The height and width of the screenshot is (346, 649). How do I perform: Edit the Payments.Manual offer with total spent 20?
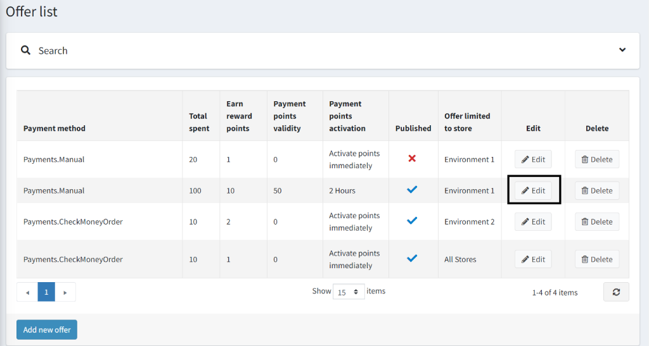533,159
